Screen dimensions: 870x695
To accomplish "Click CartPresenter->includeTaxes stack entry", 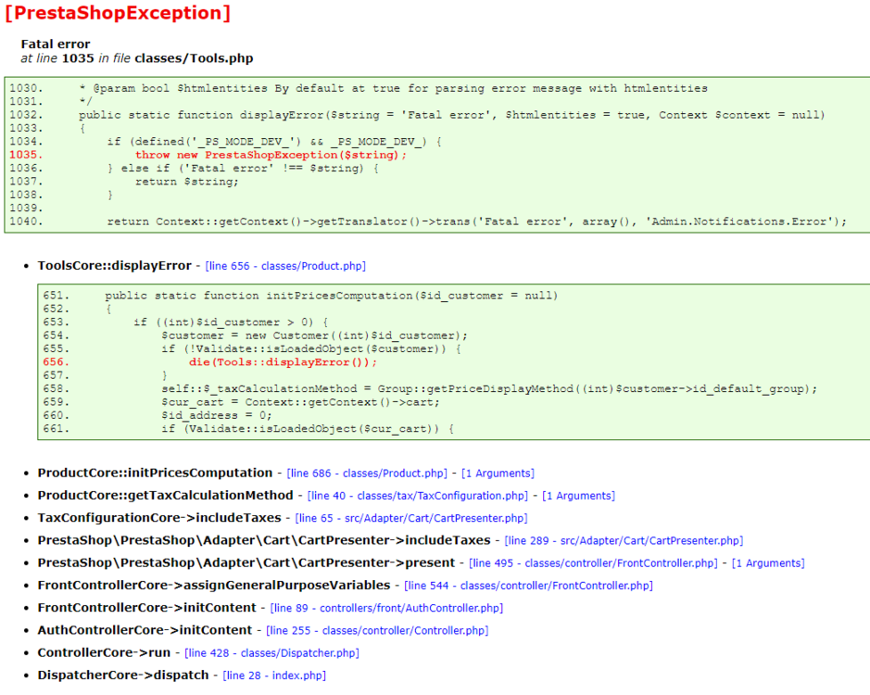I will click(264, 540).
